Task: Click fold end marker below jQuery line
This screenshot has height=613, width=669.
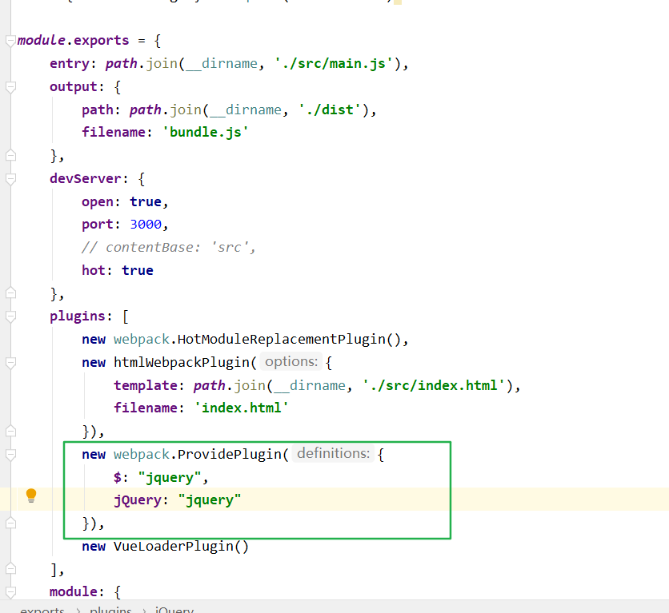Action: coord(10,523)
